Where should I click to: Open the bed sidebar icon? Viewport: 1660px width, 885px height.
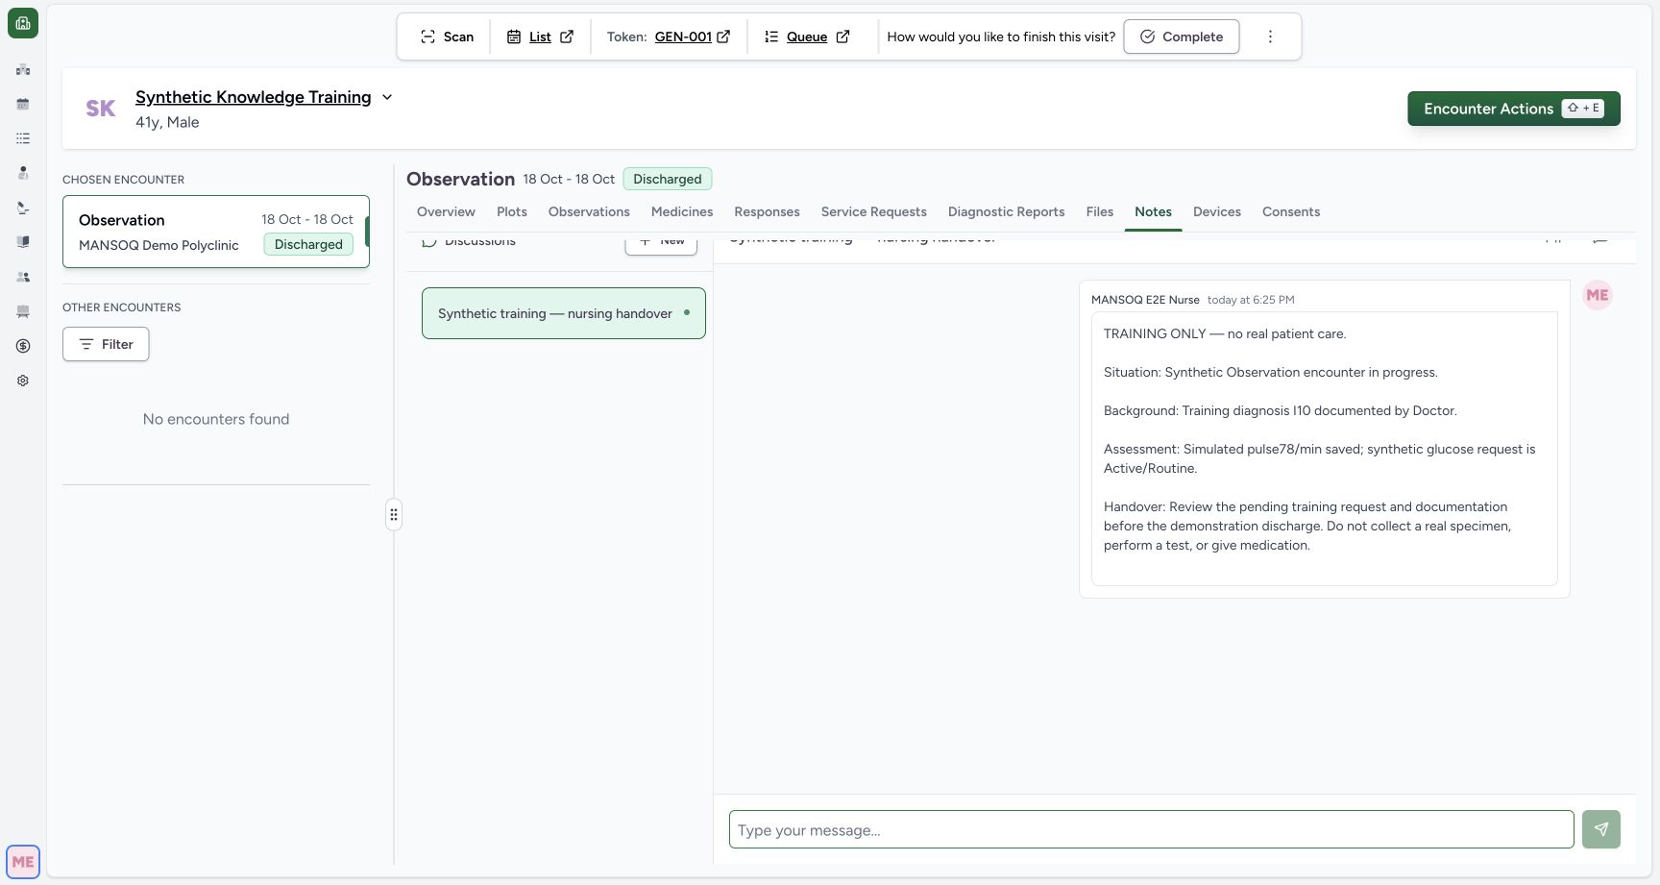point(23,311)
